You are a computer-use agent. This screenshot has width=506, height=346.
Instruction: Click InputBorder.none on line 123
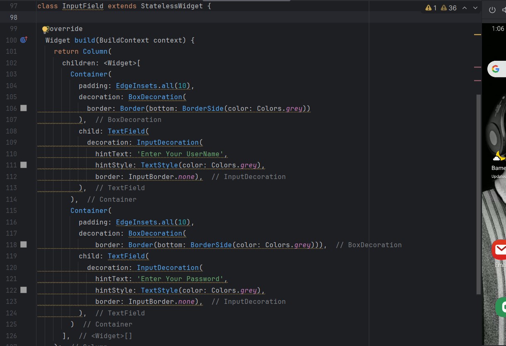162,302
